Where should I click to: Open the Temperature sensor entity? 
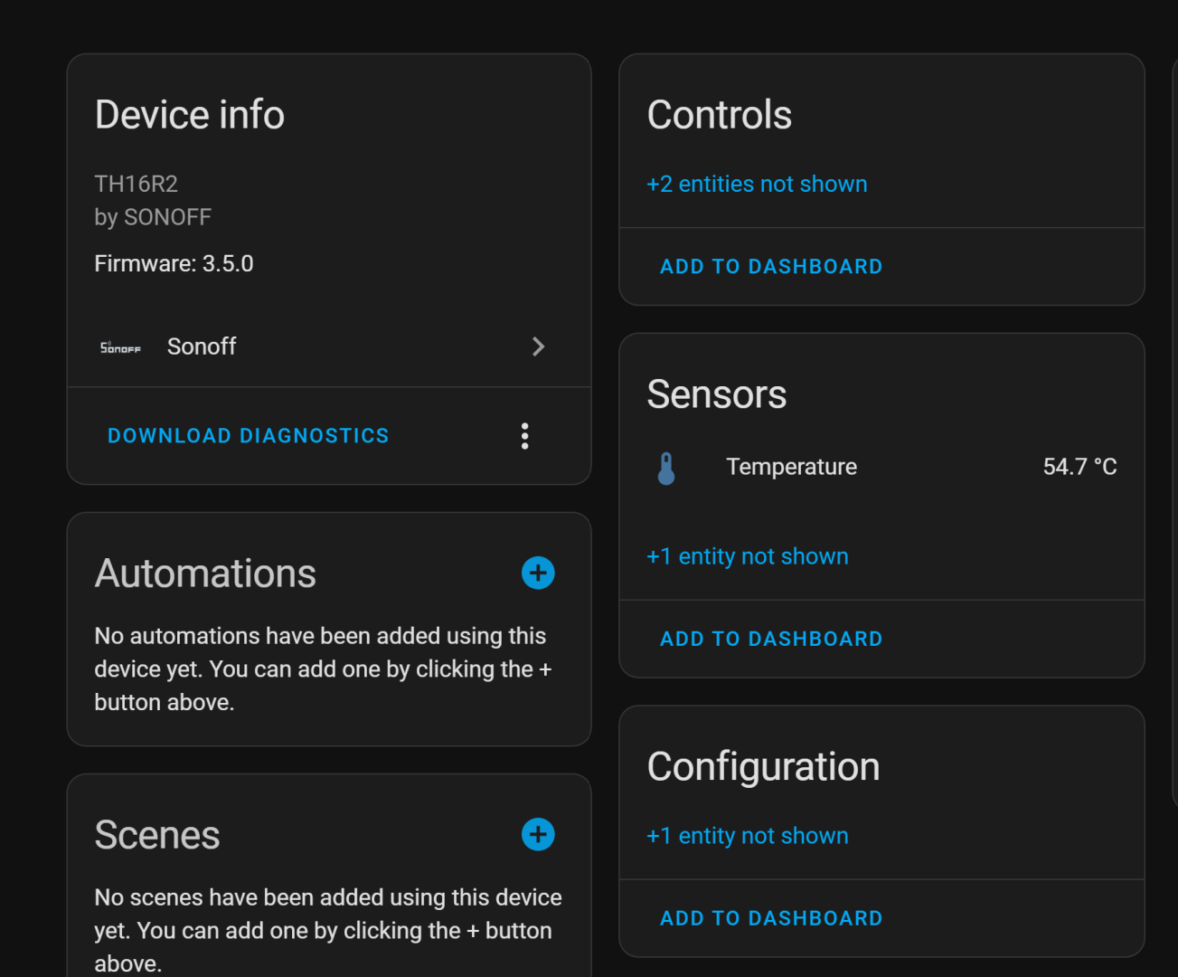tap(791, 467)
